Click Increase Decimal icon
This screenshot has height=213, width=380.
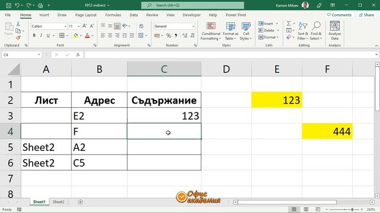tap(185, 35)
